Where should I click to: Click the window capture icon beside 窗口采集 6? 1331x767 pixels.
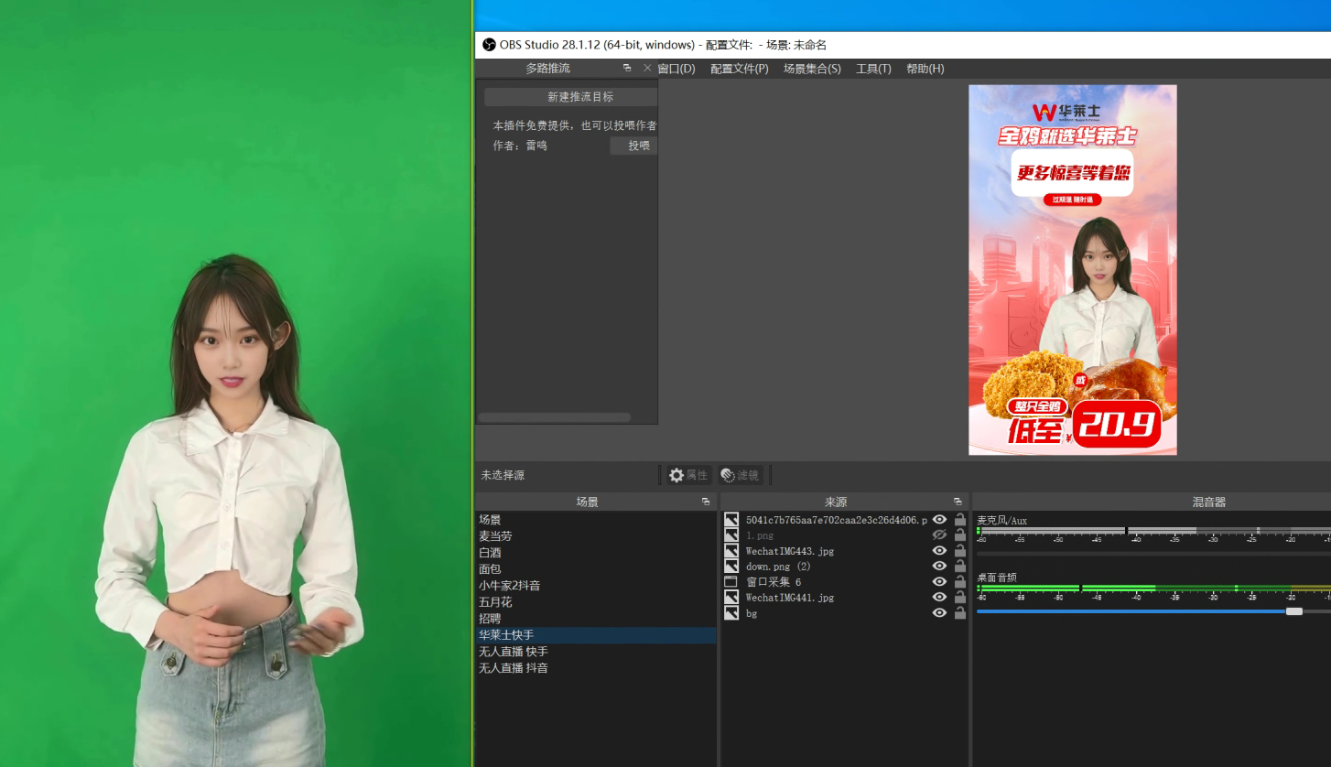pos(731,582)
